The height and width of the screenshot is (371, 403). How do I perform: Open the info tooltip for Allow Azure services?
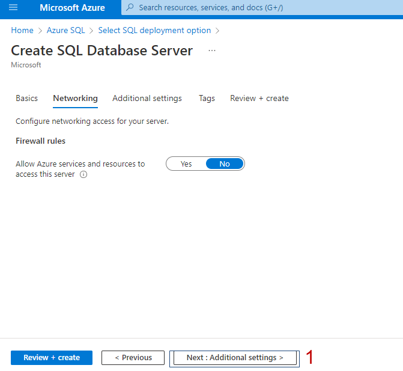(83, 174)
